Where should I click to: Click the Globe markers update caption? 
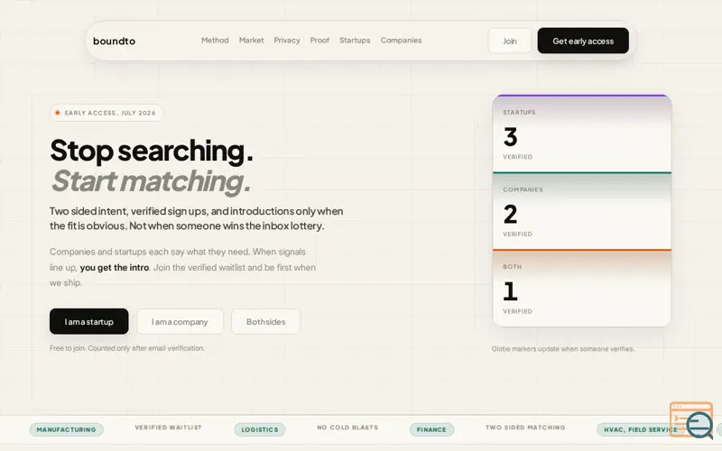pyautogui.click(x=562, y=349)
